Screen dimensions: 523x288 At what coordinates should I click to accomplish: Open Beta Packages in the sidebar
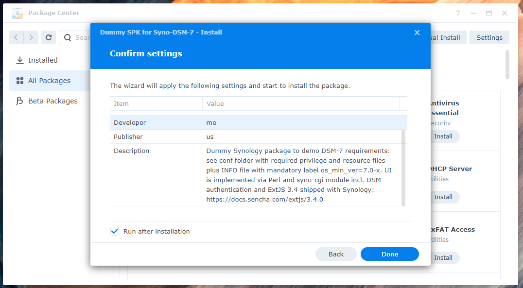coord(50,101)
